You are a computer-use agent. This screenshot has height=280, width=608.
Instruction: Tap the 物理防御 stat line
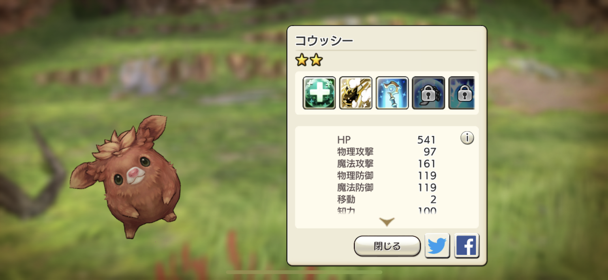(387, 176)
